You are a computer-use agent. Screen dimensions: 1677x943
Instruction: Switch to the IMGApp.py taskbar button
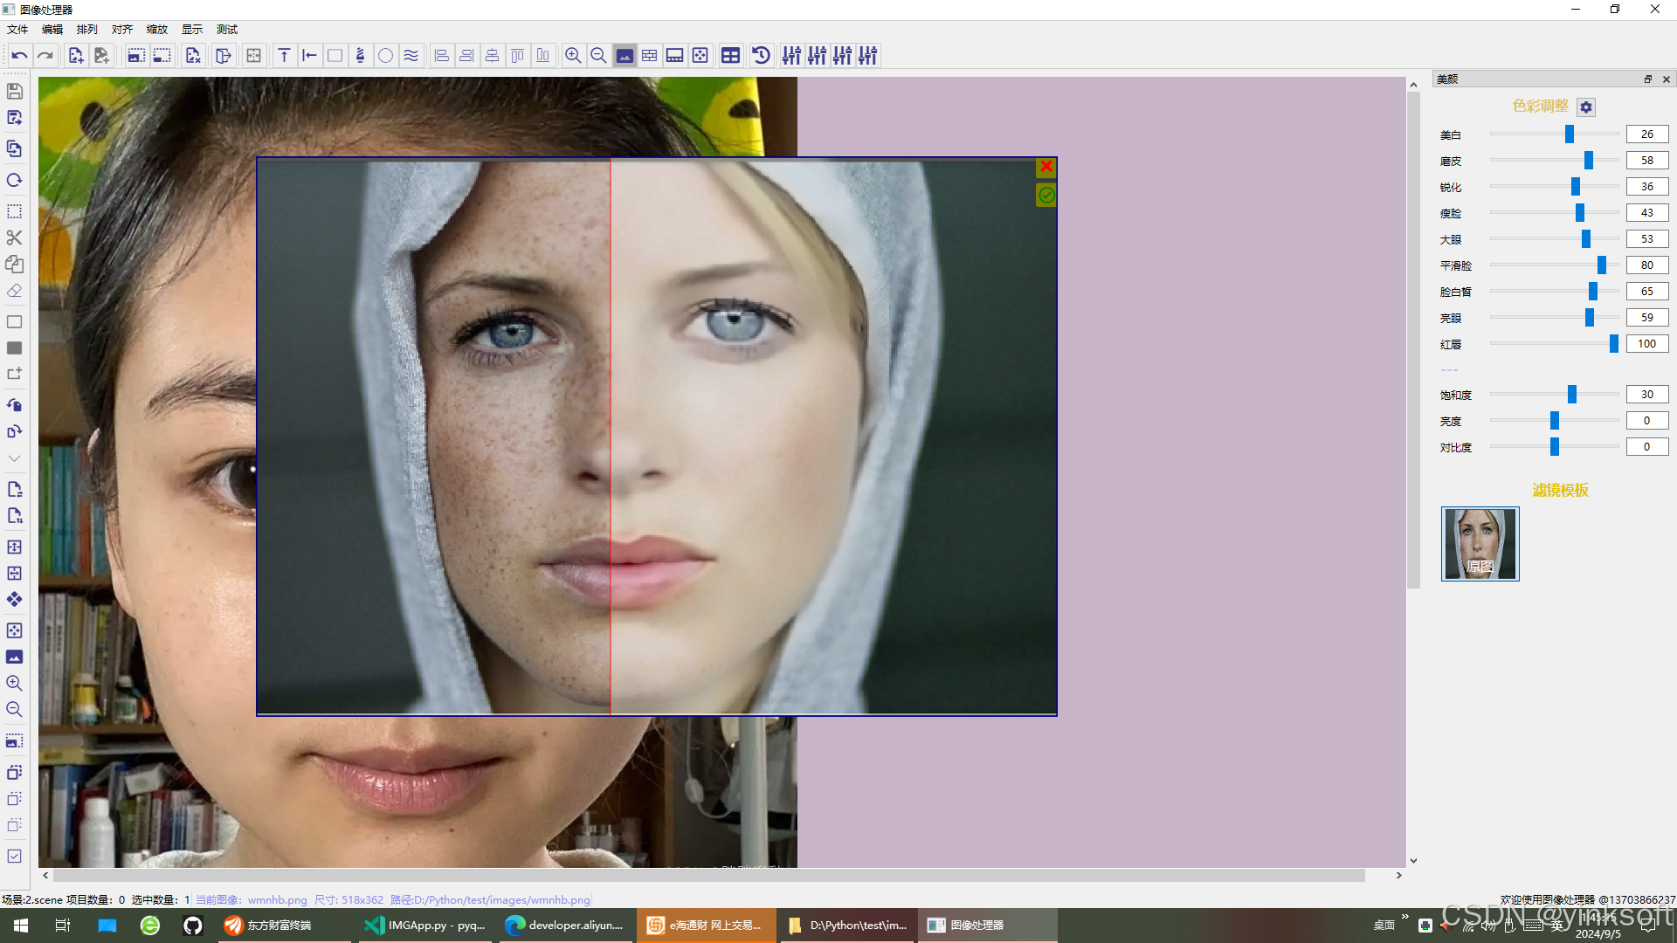[425, 926]
